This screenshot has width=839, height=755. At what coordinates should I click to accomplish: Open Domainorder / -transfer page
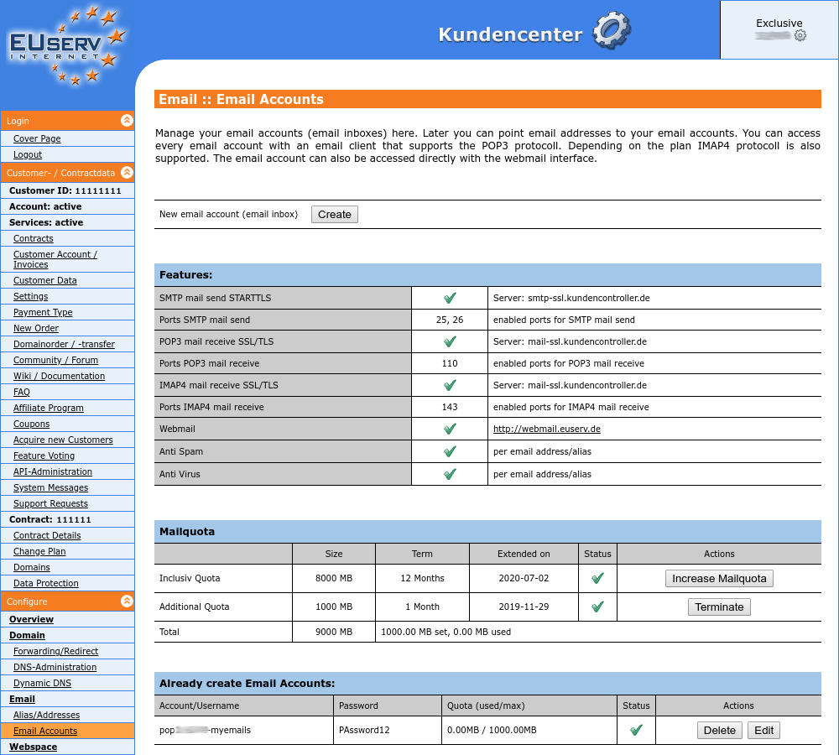[65, 344]
